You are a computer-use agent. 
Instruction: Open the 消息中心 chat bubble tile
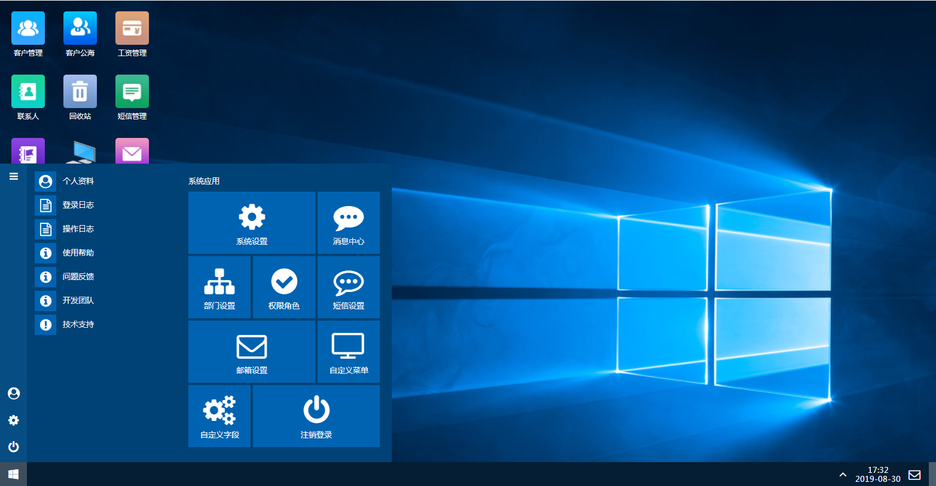pyautogui.click(x=349, y=223)
